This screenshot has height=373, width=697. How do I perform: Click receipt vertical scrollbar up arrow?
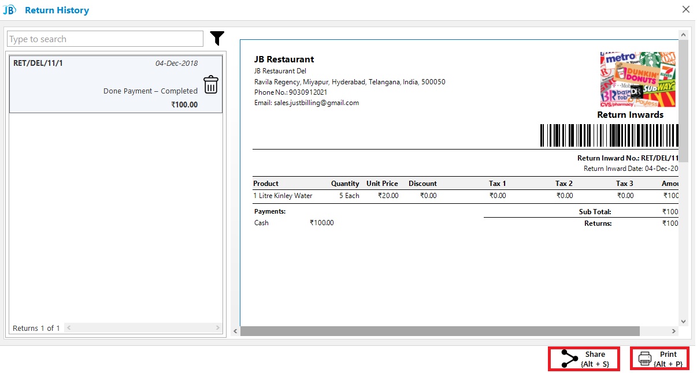pos(684,35)
